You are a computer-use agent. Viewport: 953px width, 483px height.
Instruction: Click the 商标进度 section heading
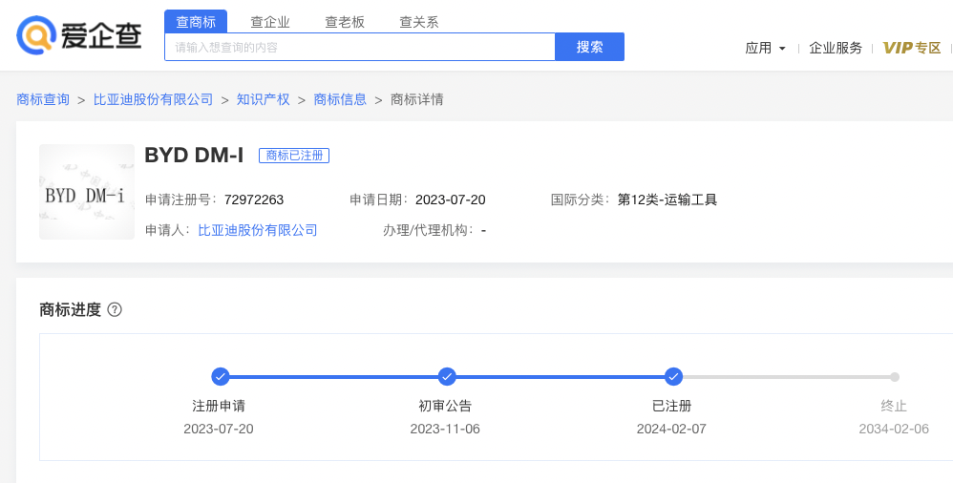click(x=70, y=310)
